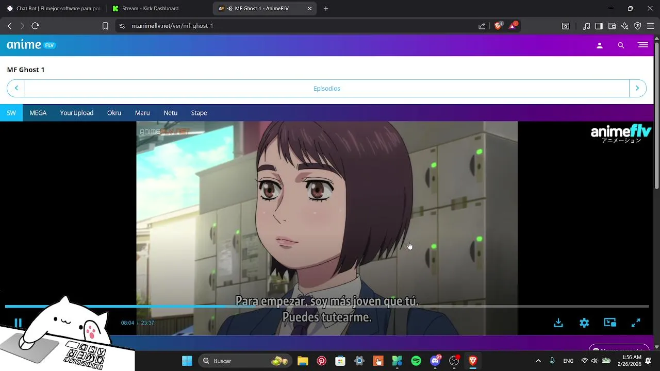This screenshot has width=660, height=371.
Task: Click the address bar URL field
Action: point(299,26)
